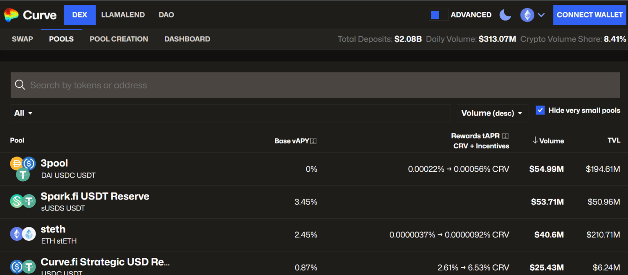Toggle the Advanced mode switch

tap(439, 15)
